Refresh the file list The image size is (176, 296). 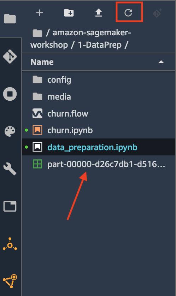128,13
